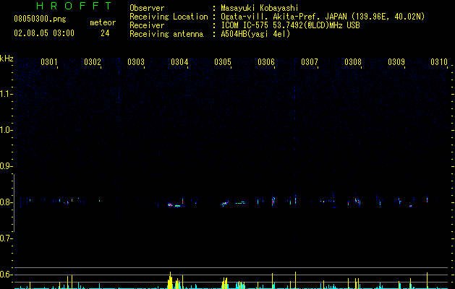
Task: Click the Ogata-vill. Akita-Pref. JAPAN location text
Action: tap(323, 17)
